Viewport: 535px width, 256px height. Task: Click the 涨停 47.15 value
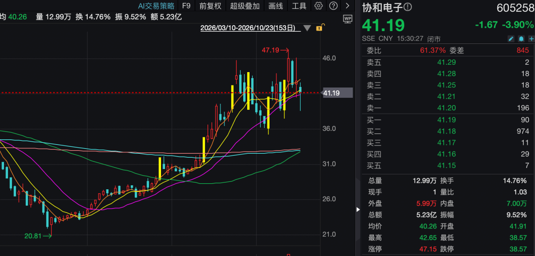[428, 249]
